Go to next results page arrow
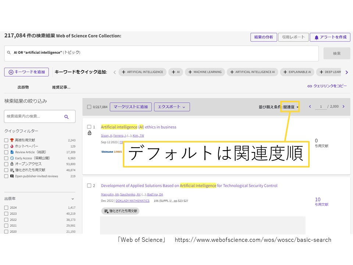Screen dimensions: 353x265 click(x=343, y=107)
